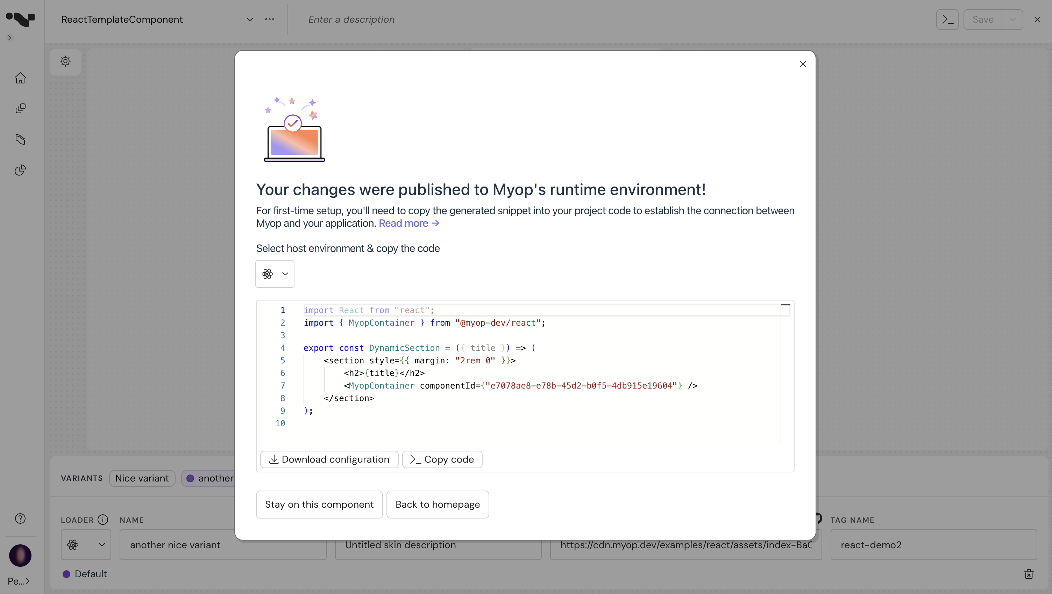Edit the variant name 'another nice variant'

223,545
